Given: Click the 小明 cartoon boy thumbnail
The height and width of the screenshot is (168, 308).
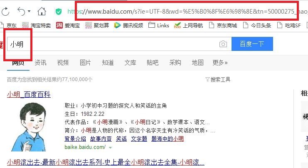Looking at the screenshot, I should 29,127.
